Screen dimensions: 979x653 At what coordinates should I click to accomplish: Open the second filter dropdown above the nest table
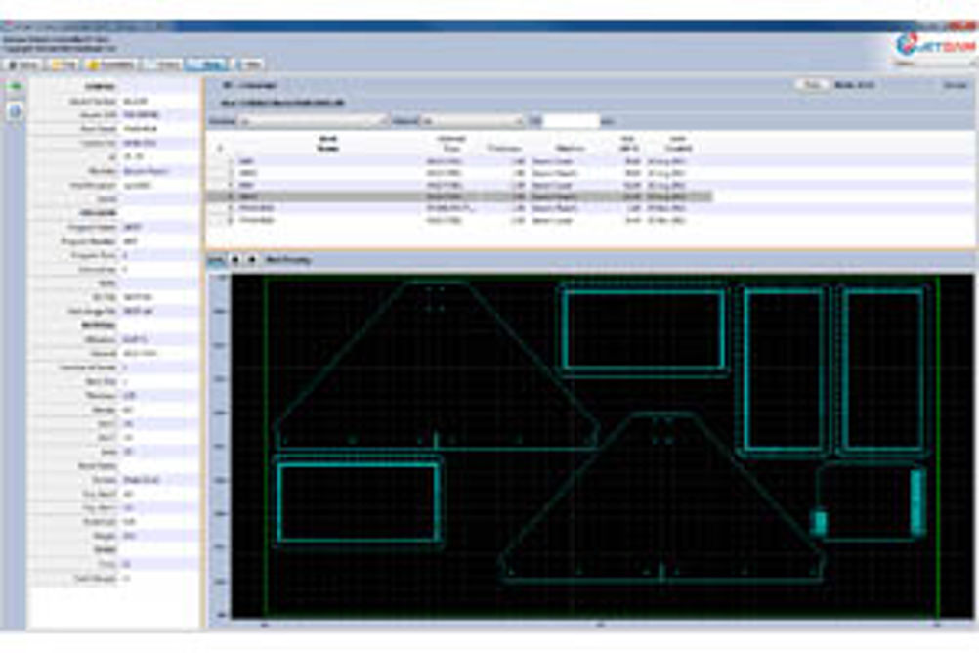point(472,120)
